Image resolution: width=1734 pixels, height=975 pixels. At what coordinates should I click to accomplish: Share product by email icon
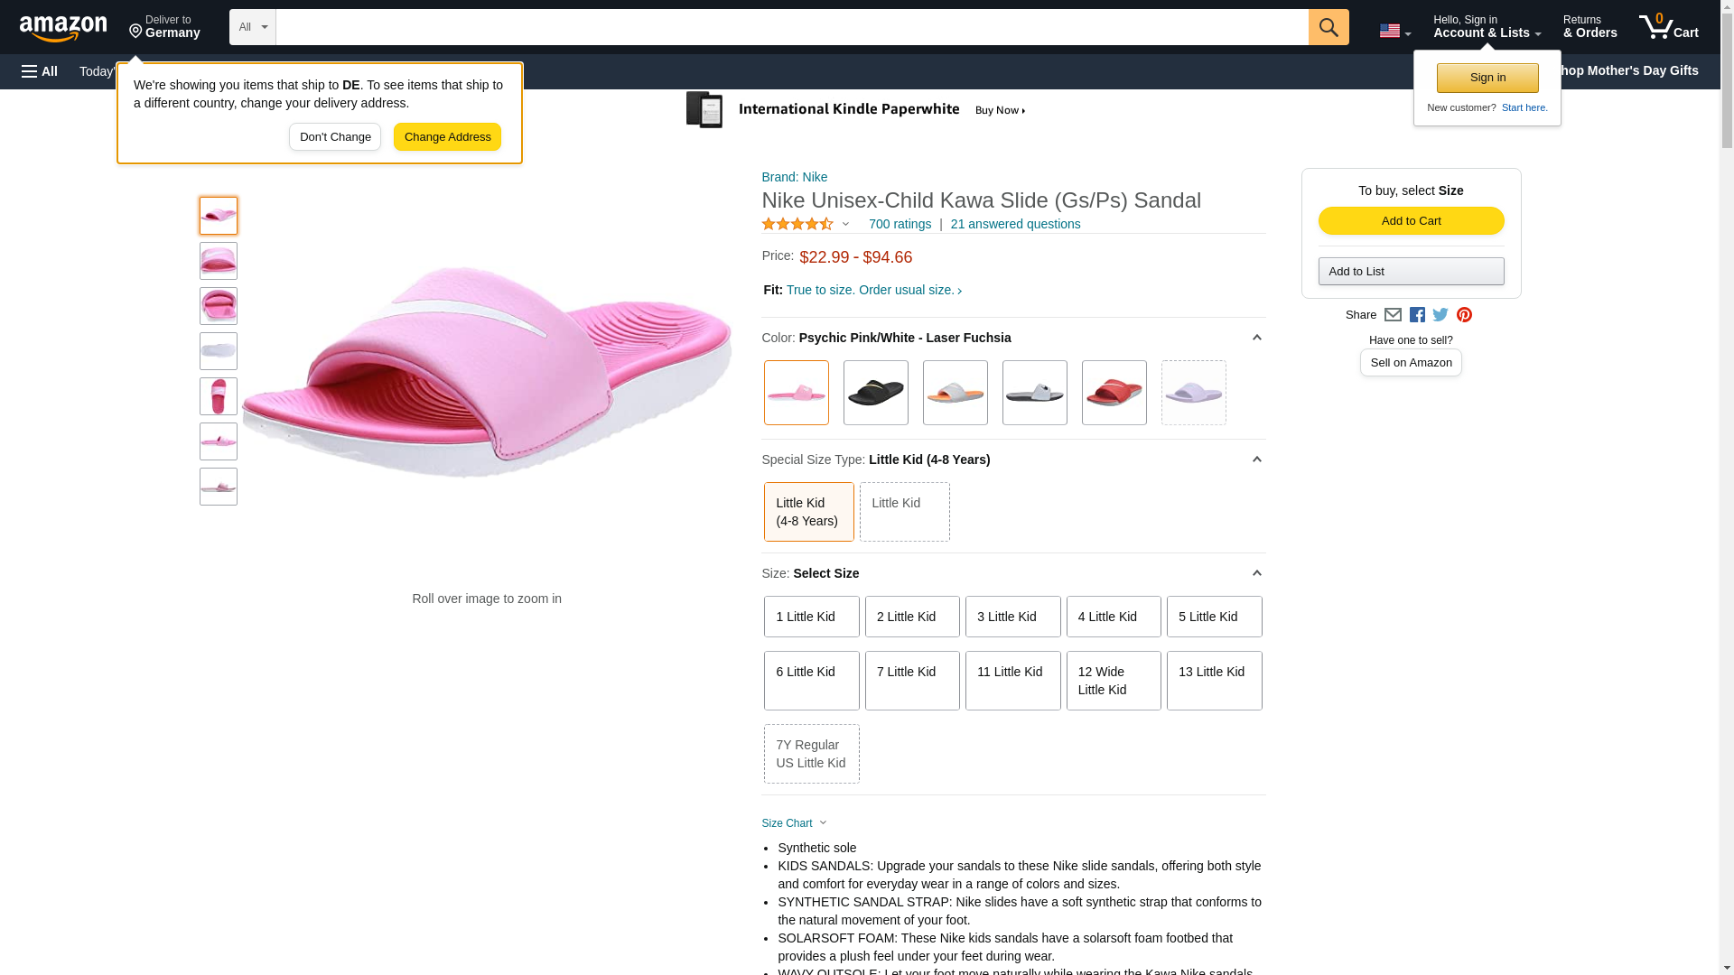pos(1393,315)
